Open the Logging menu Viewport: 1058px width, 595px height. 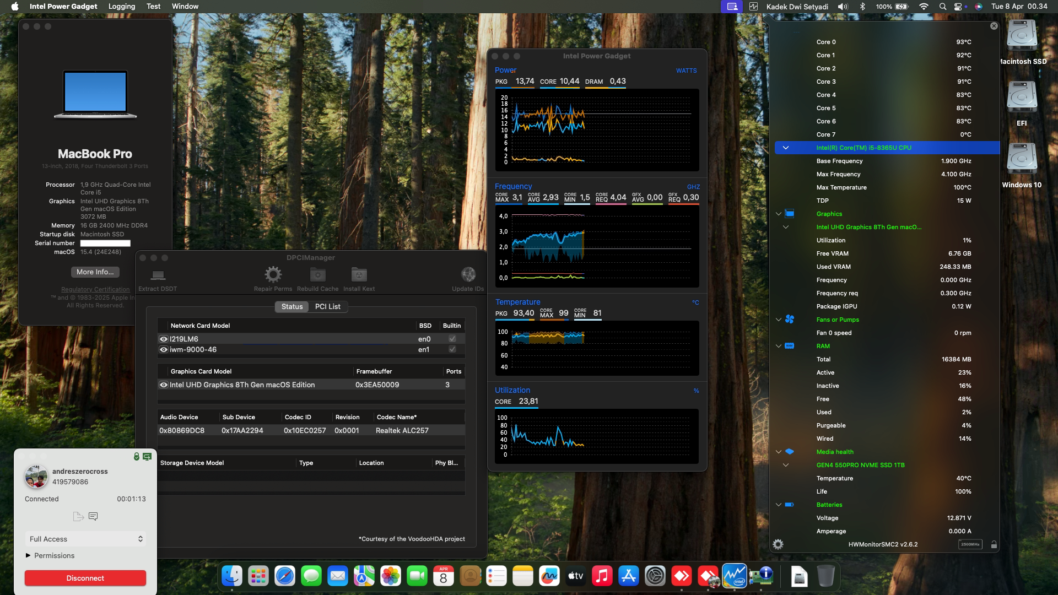(122, 6)
